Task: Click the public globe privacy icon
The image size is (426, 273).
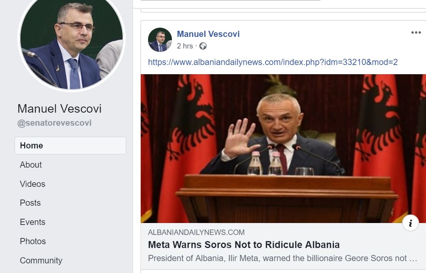Action: (x=203, y=46)
